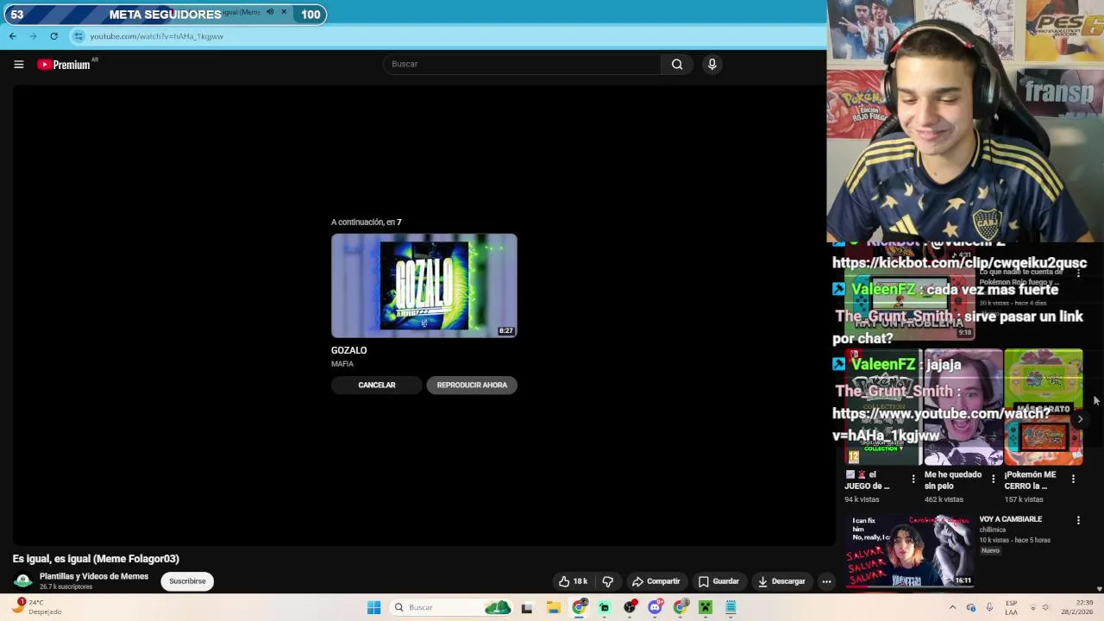The width and height of the screenshot is (1104, 621).
Task: Open Me he quedado sin pelo thumbnail
Action: [963, 407]
